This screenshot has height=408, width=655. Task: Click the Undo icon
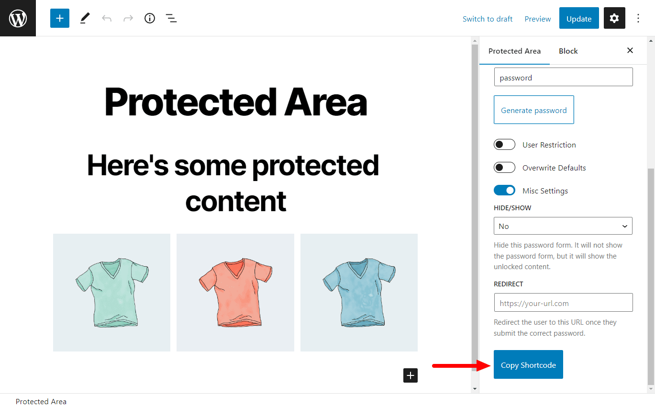click(106, 18)
